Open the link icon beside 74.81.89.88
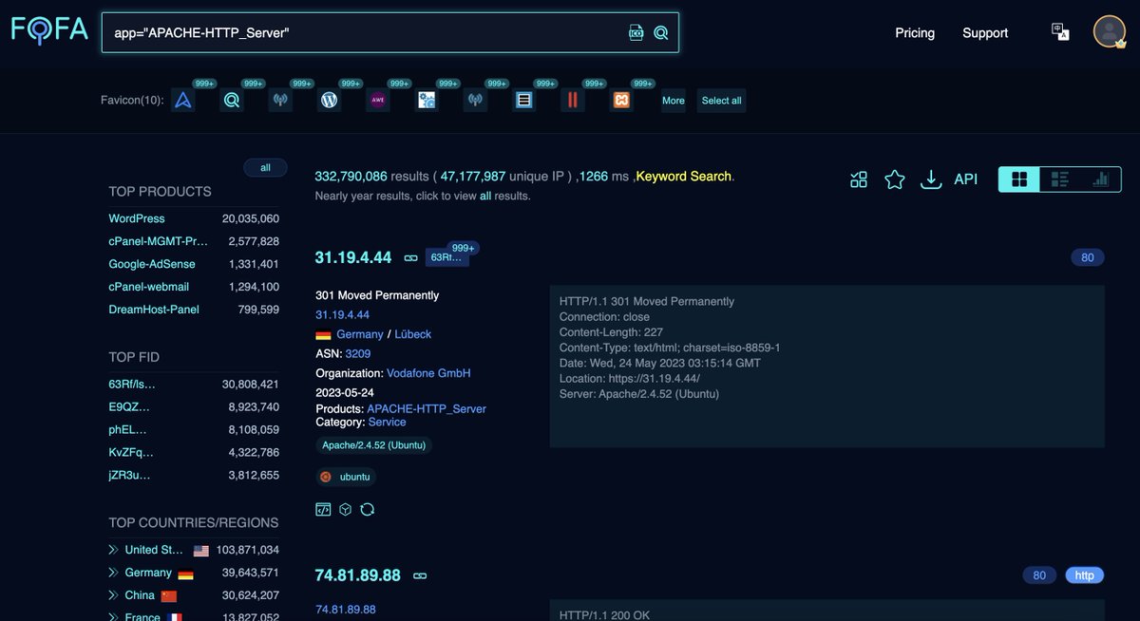The height and width of the screenshot is (621, 1140). pyautogui.click(x=420, y=575)
